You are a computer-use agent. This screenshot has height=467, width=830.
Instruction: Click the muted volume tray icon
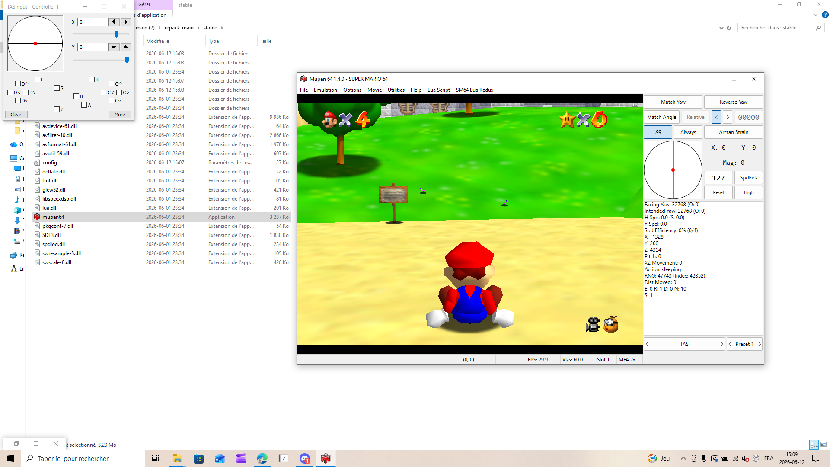pos(745,458)
